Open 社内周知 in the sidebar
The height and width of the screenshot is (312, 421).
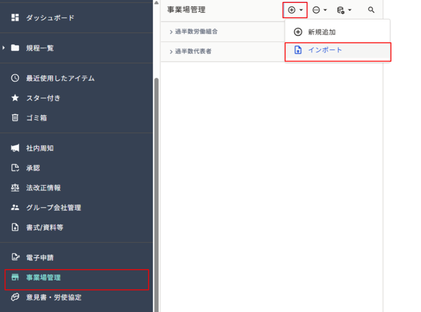tap(40, 148)
